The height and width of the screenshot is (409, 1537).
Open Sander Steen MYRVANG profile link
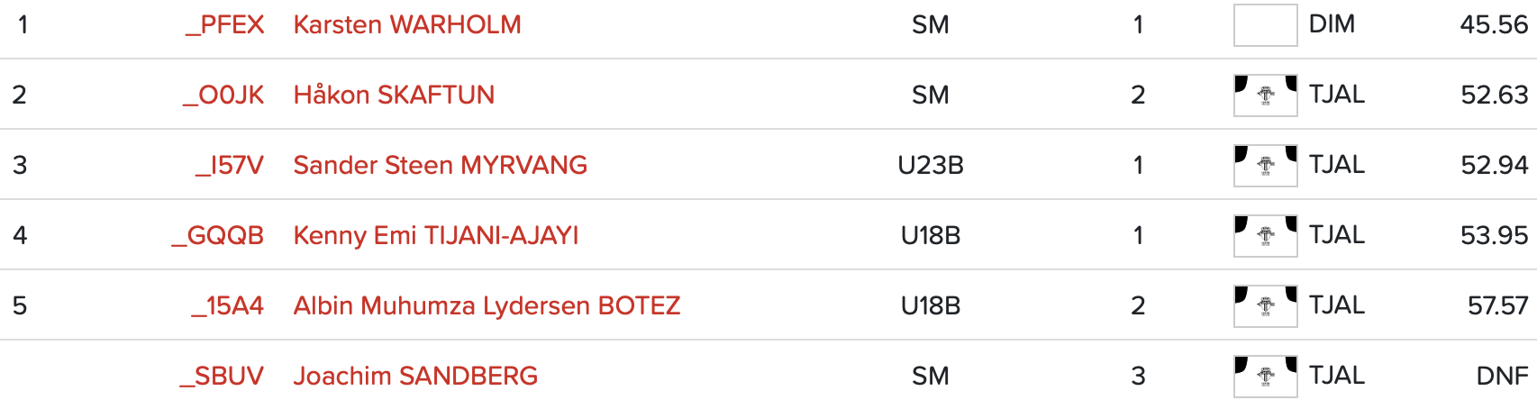pos(441,165)
